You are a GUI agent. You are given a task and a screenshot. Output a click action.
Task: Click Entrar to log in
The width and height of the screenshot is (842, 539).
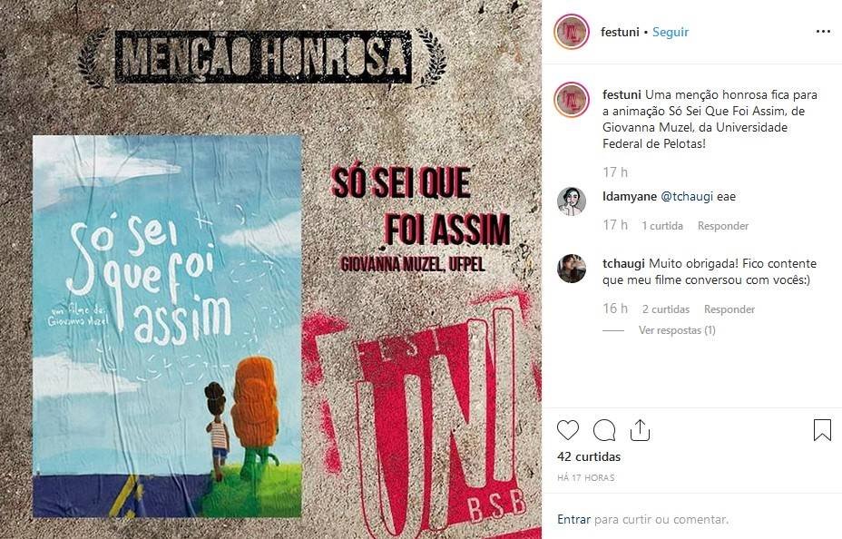(573, 520)
